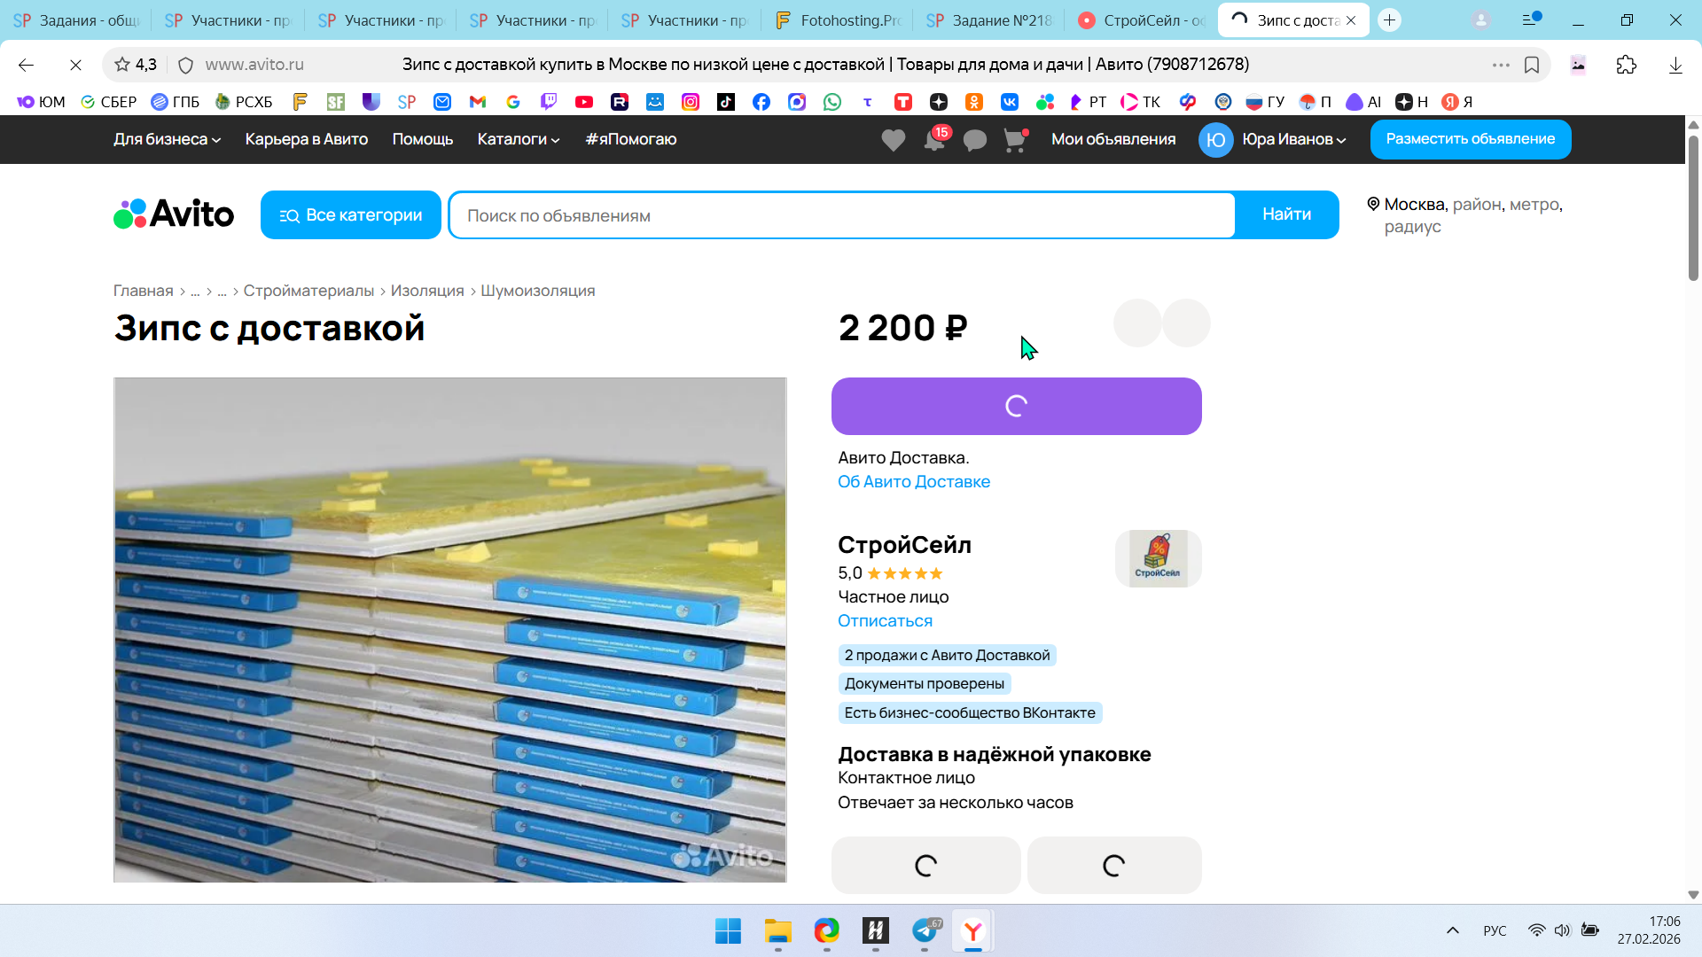This screenshot has width=1702, height=957.
Task: Open the Помощь menu item
Action: coord(422,139)
